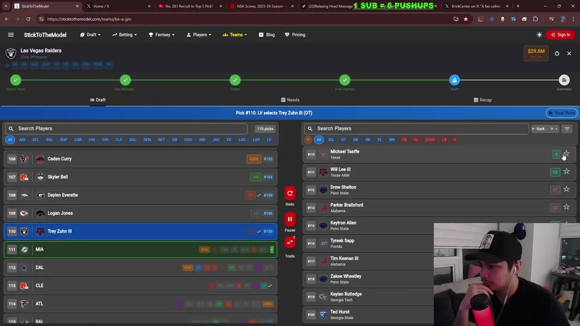Viewport: 580px width, 326px height.
Task: Select the Draft sub-tab
Action: click(x=97, y=100)
